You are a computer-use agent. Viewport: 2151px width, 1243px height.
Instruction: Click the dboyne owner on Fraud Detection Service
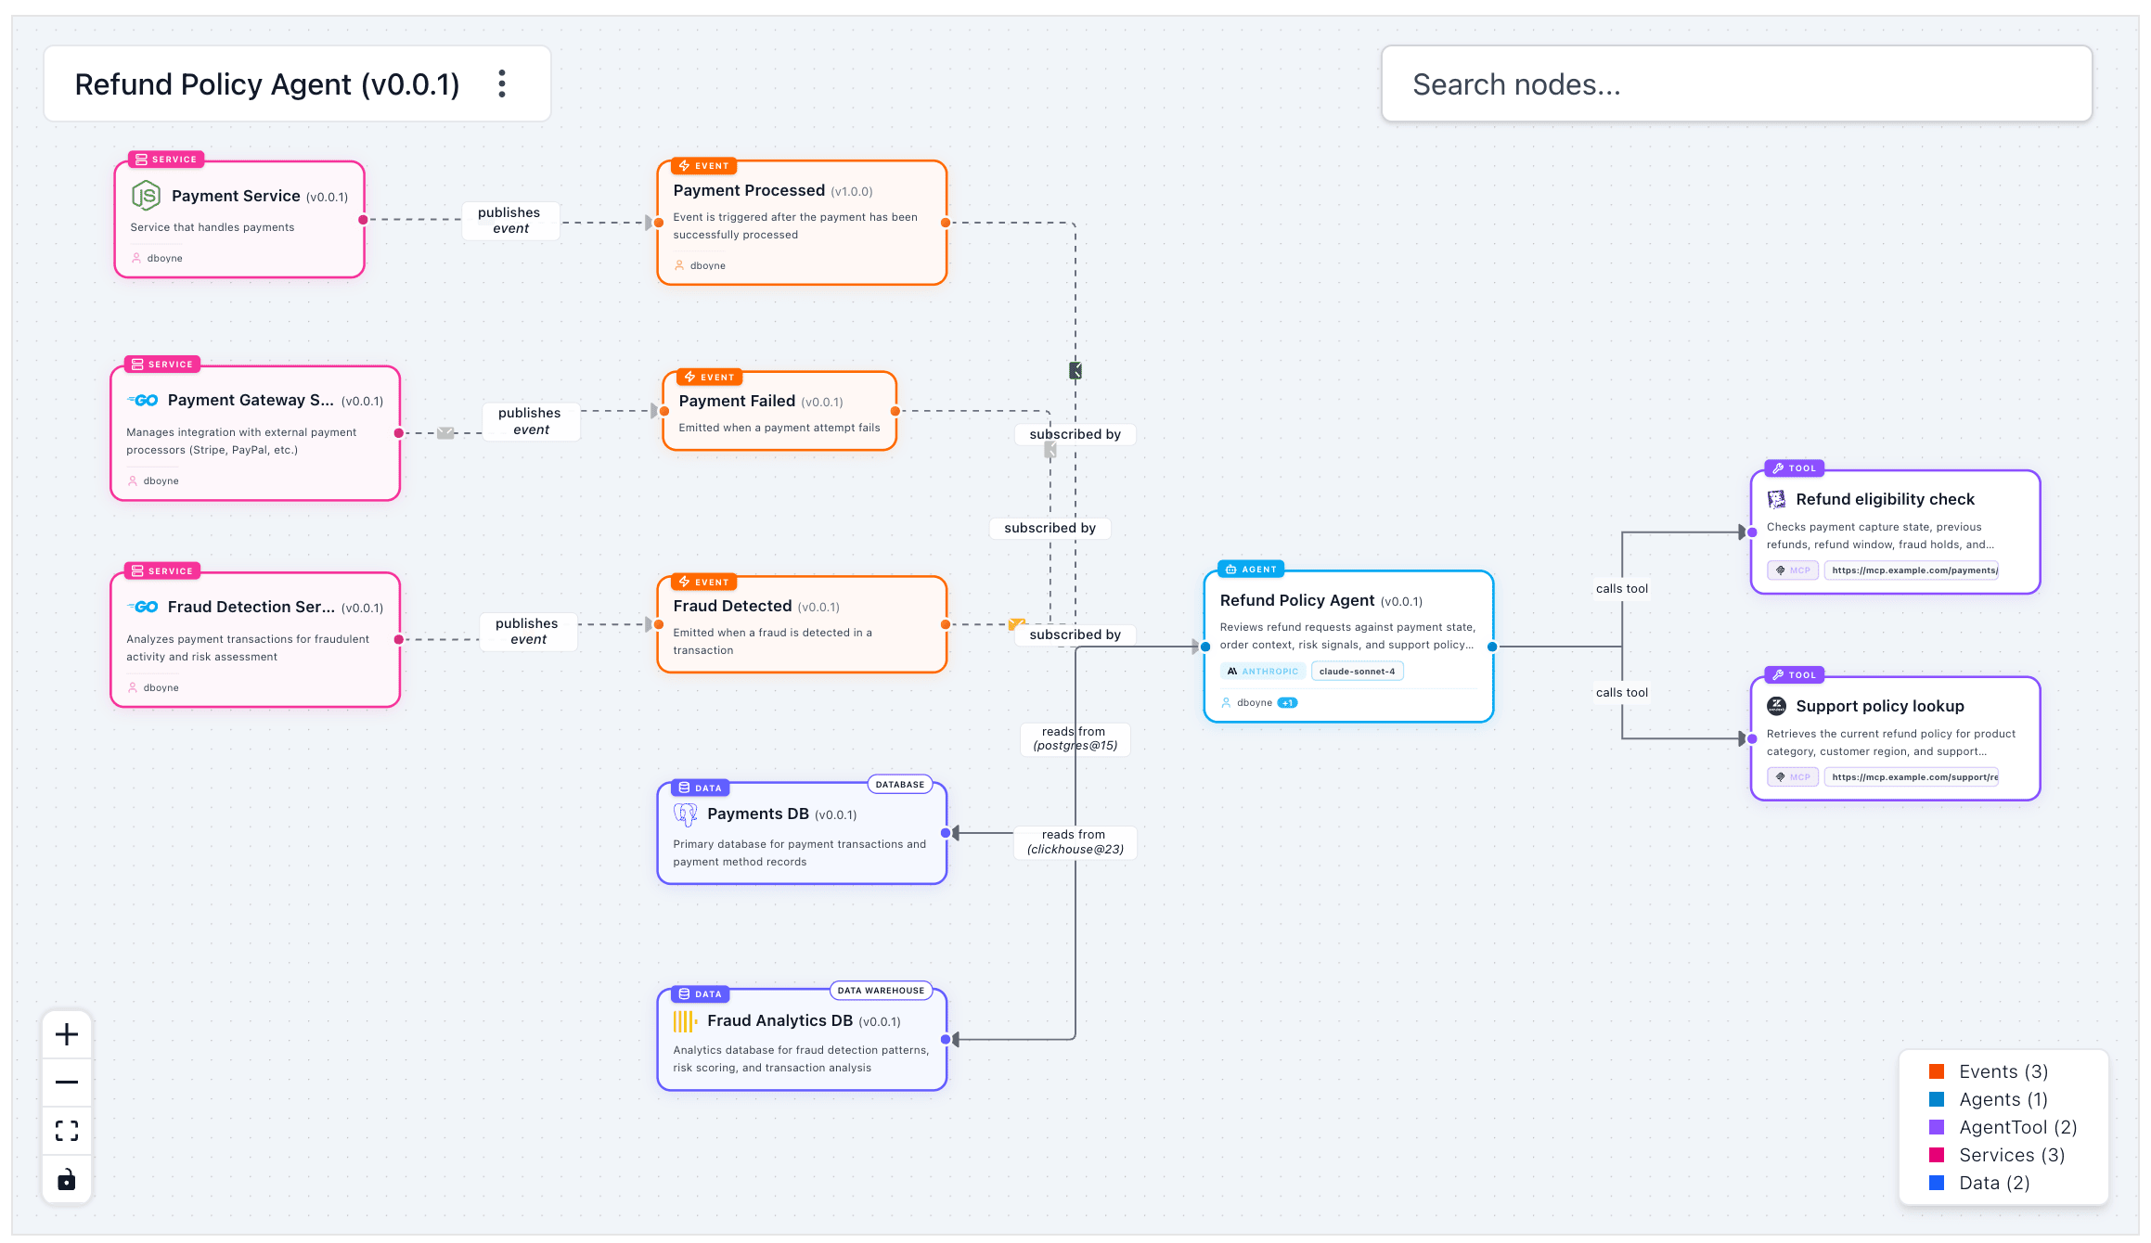(153, 687)
